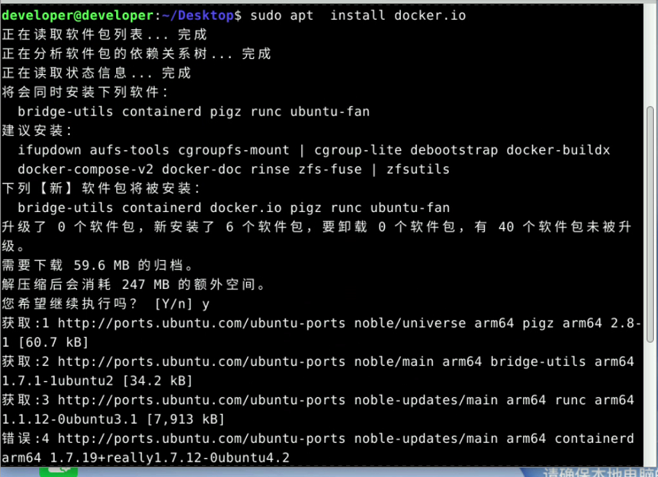Click the green WeChat icon below terminal
The image size is (658, 477).
[x=59, y=471]
